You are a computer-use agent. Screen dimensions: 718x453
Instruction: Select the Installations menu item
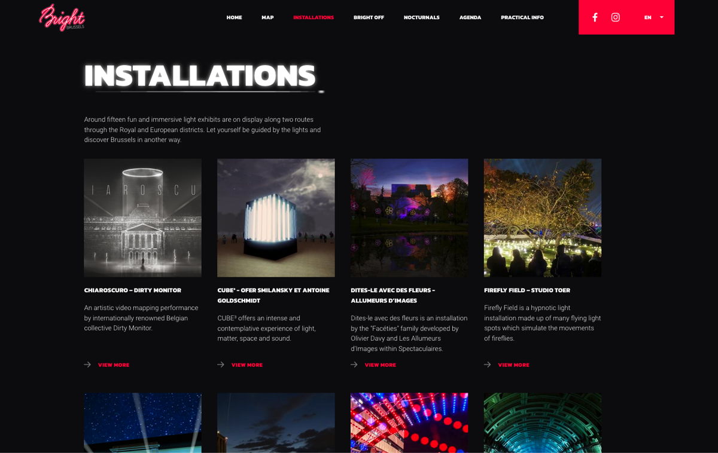point(314,17)
